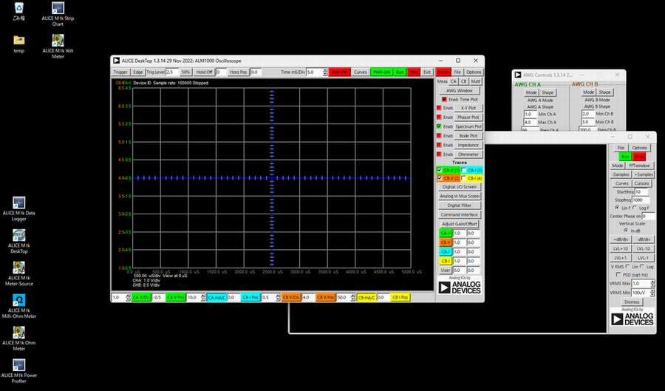Click the VRMS Max spinbox arrows
665x391 pixels.
coord(651,283)
